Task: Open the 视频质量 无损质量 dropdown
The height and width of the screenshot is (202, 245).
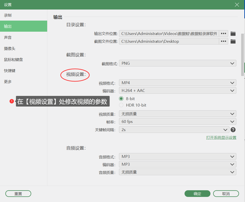Action: [178, 114]
